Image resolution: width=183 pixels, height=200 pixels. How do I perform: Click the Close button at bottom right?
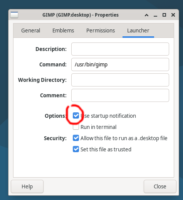pyautogui.click(x=160, y=186)
